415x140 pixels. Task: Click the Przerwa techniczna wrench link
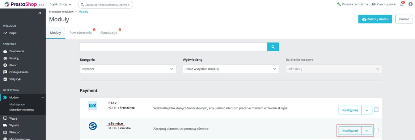[x=352, y=4]
